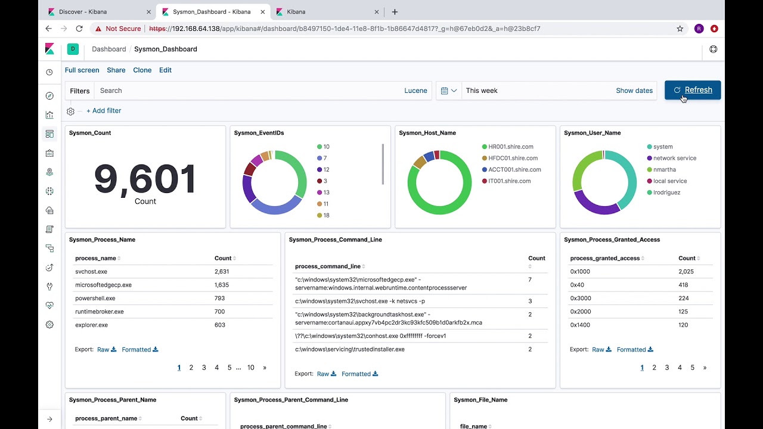Expand sidebar with bottom arrow
The width and height of the screenshot is (763, 429).
pyautogui.click(x=49, y=419)
